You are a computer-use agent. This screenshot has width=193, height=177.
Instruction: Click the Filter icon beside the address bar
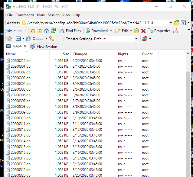(x=183, y=23)
